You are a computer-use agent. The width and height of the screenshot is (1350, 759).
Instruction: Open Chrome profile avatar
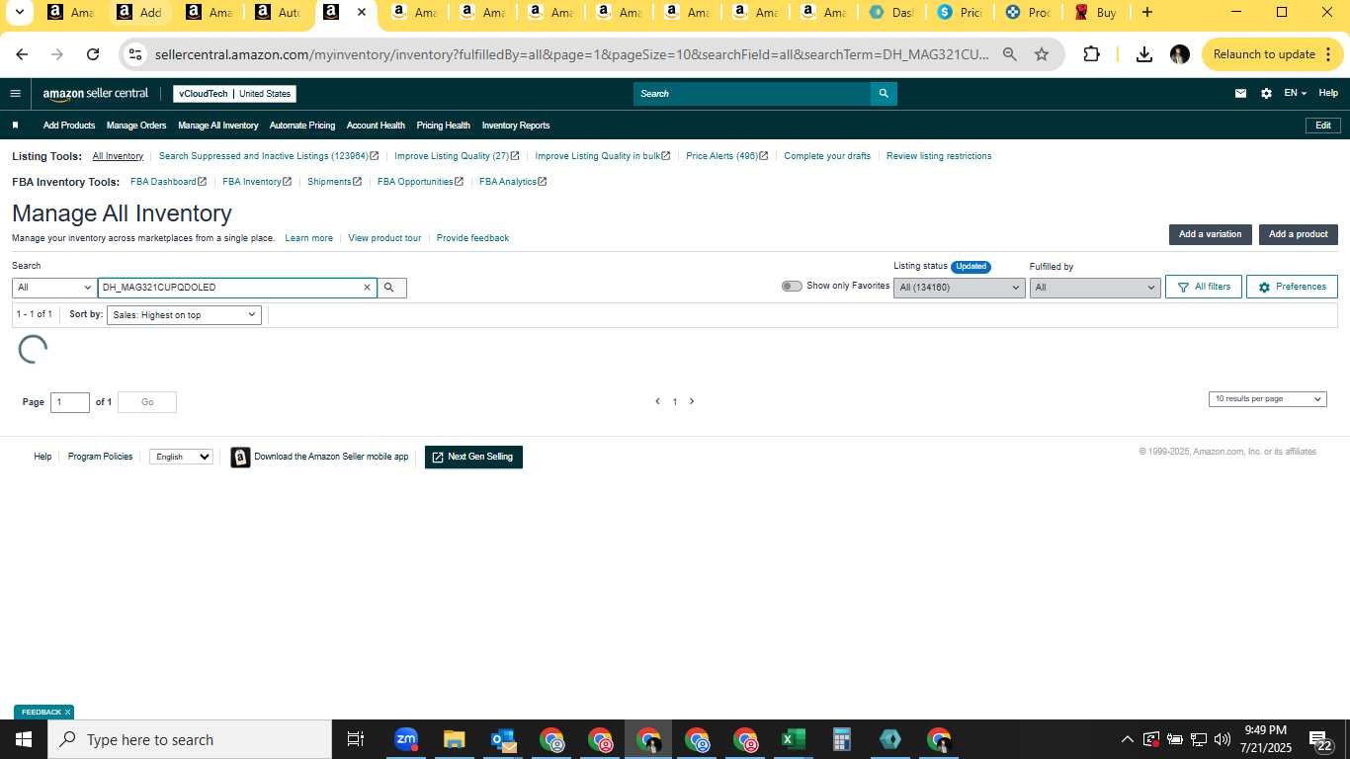[1179, 54]
